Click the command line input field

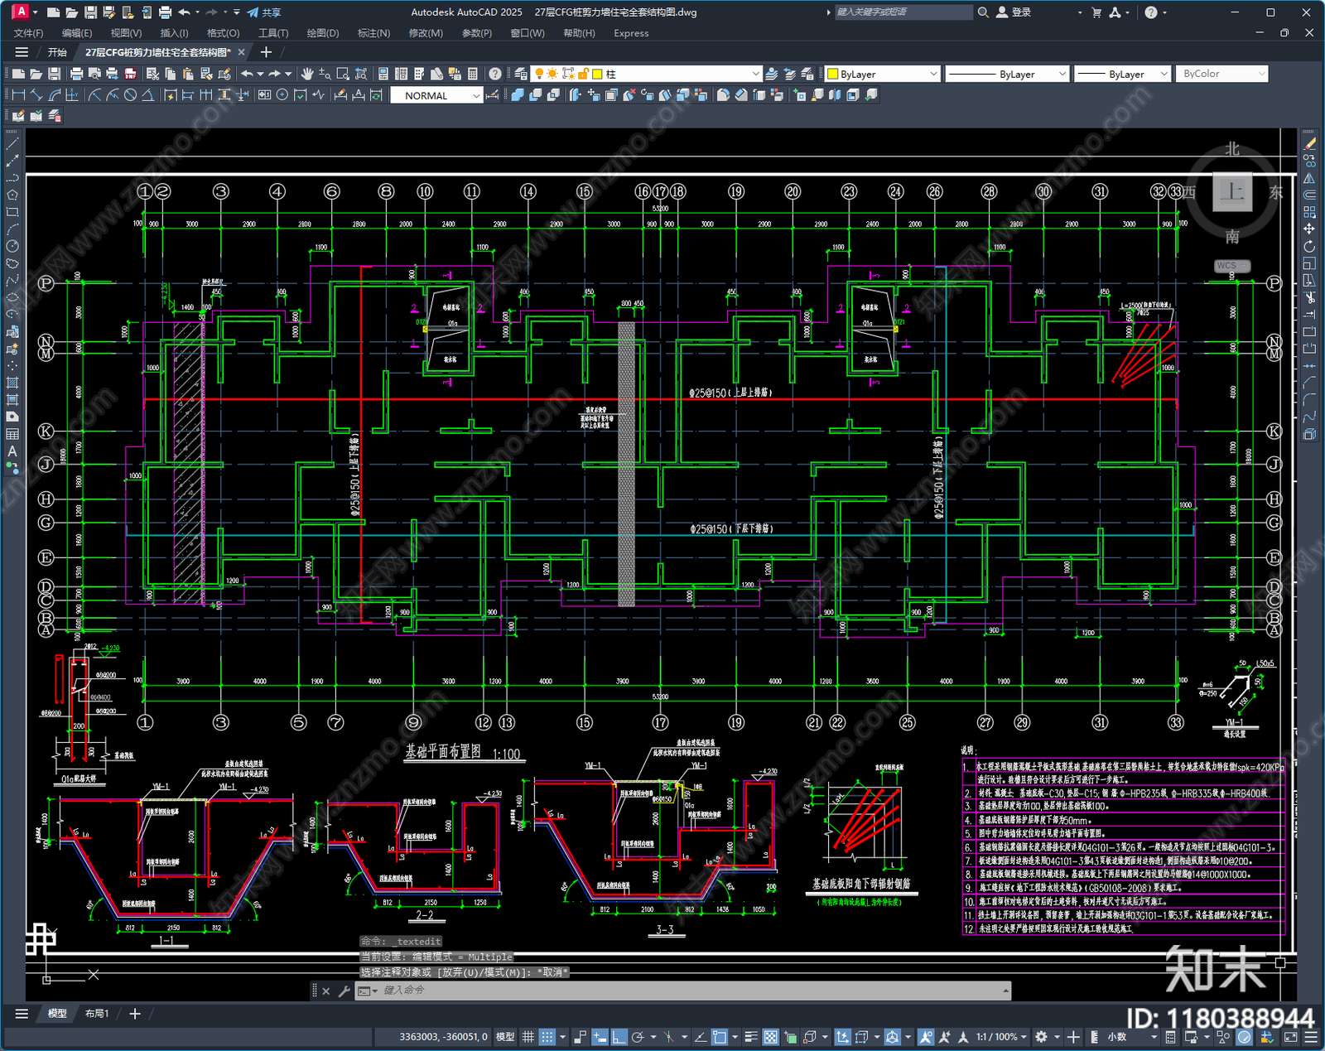(x=683, y=991)
